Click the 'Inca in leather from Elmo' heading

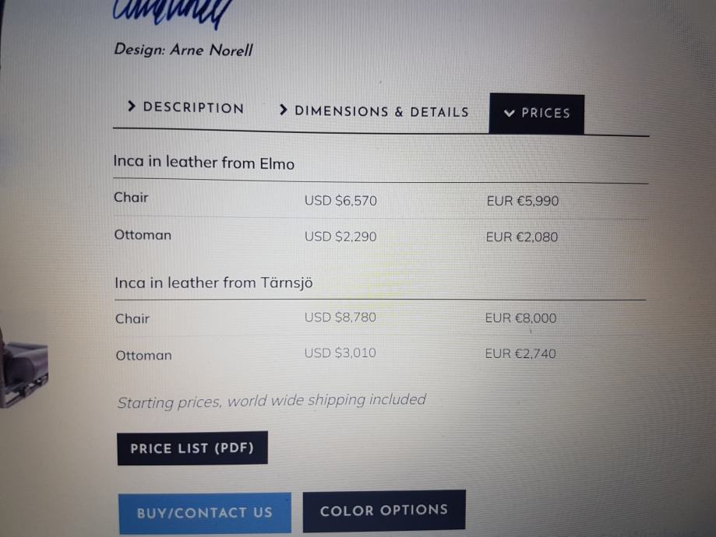(203, 163)
